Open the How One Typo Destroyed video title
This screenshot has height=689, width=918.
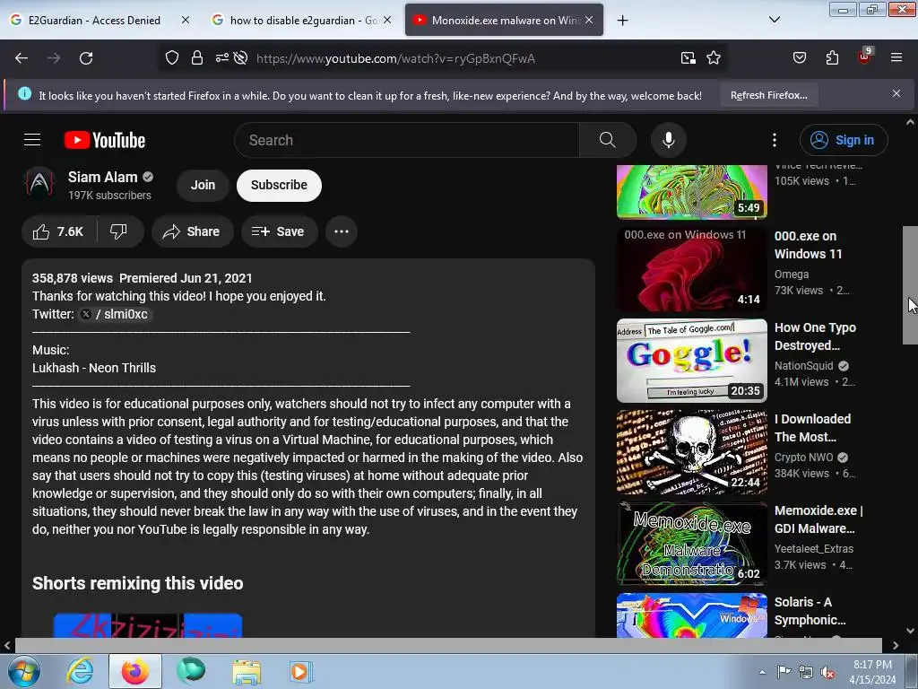815,336
